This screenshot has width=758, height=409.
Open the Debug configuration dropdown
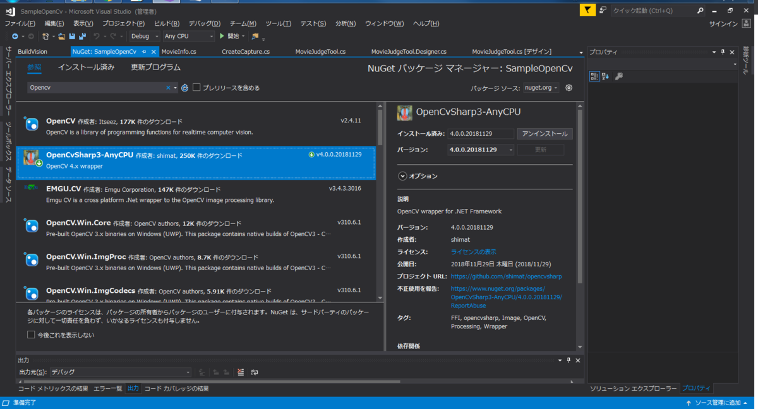pos(143,36)
